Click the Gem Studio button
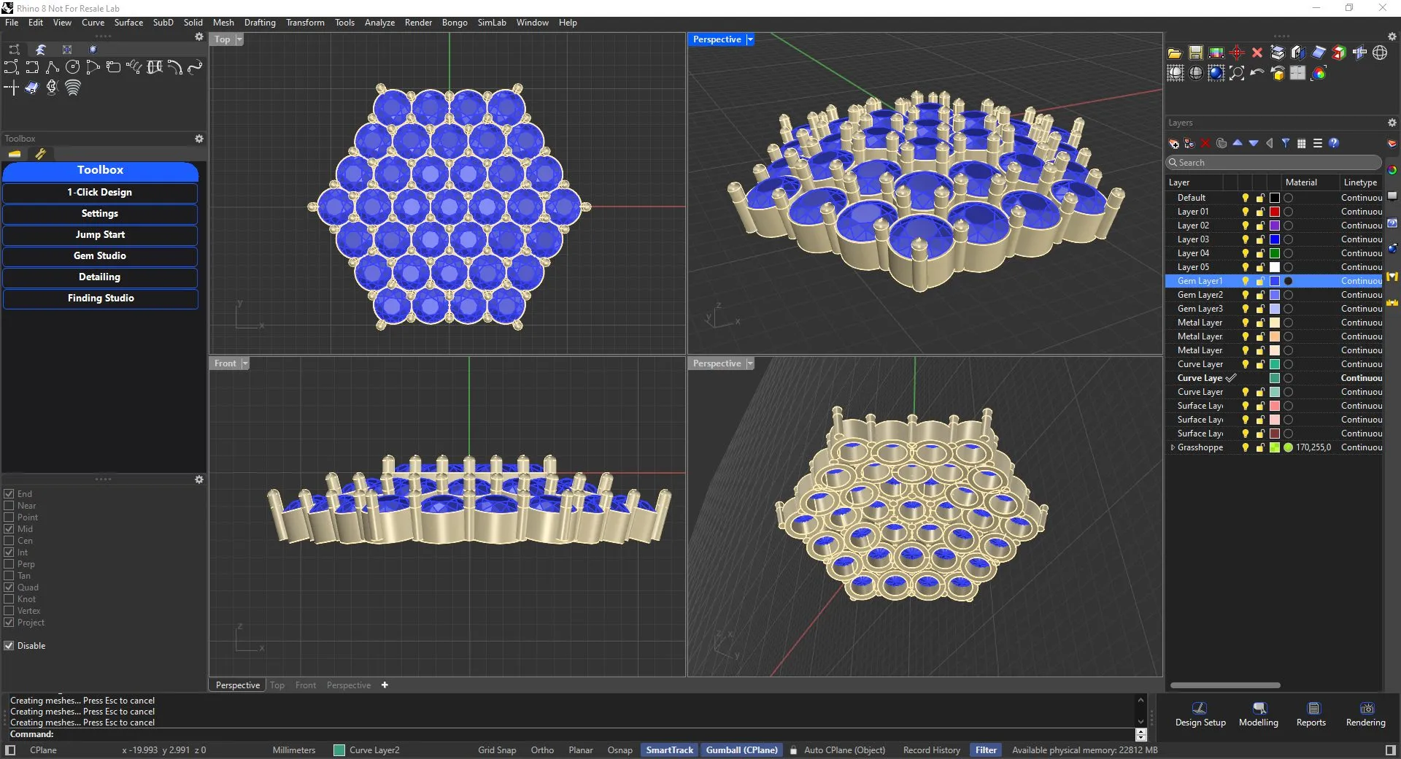 pos(100,256)
